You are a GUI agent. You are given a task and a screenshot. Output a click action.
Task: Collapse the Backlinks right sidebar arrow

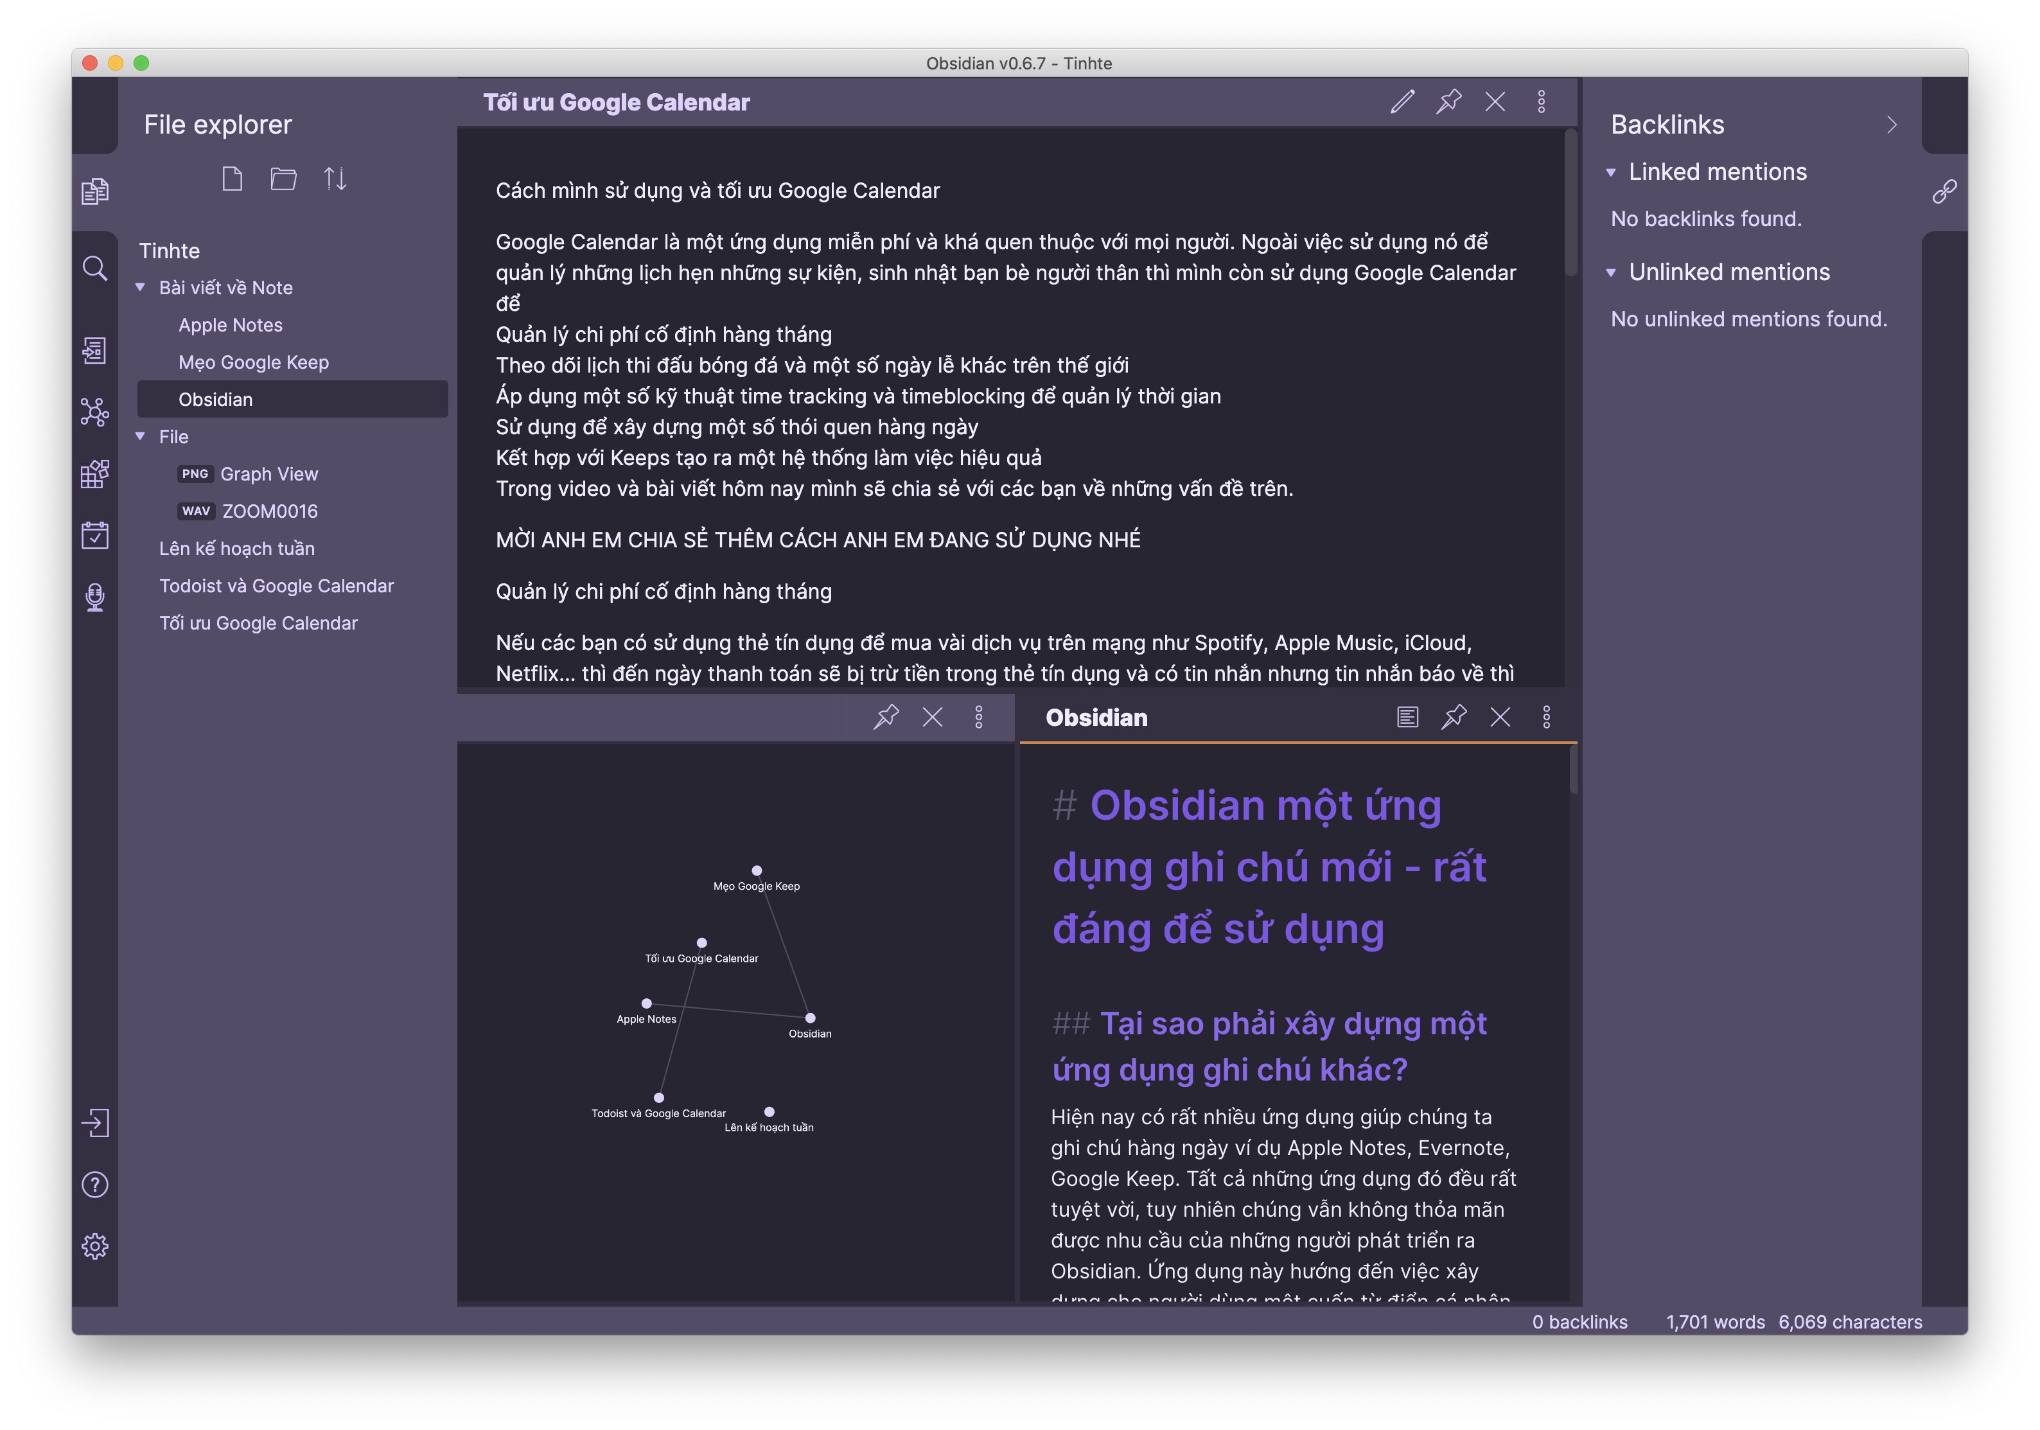pos(1891,125)
